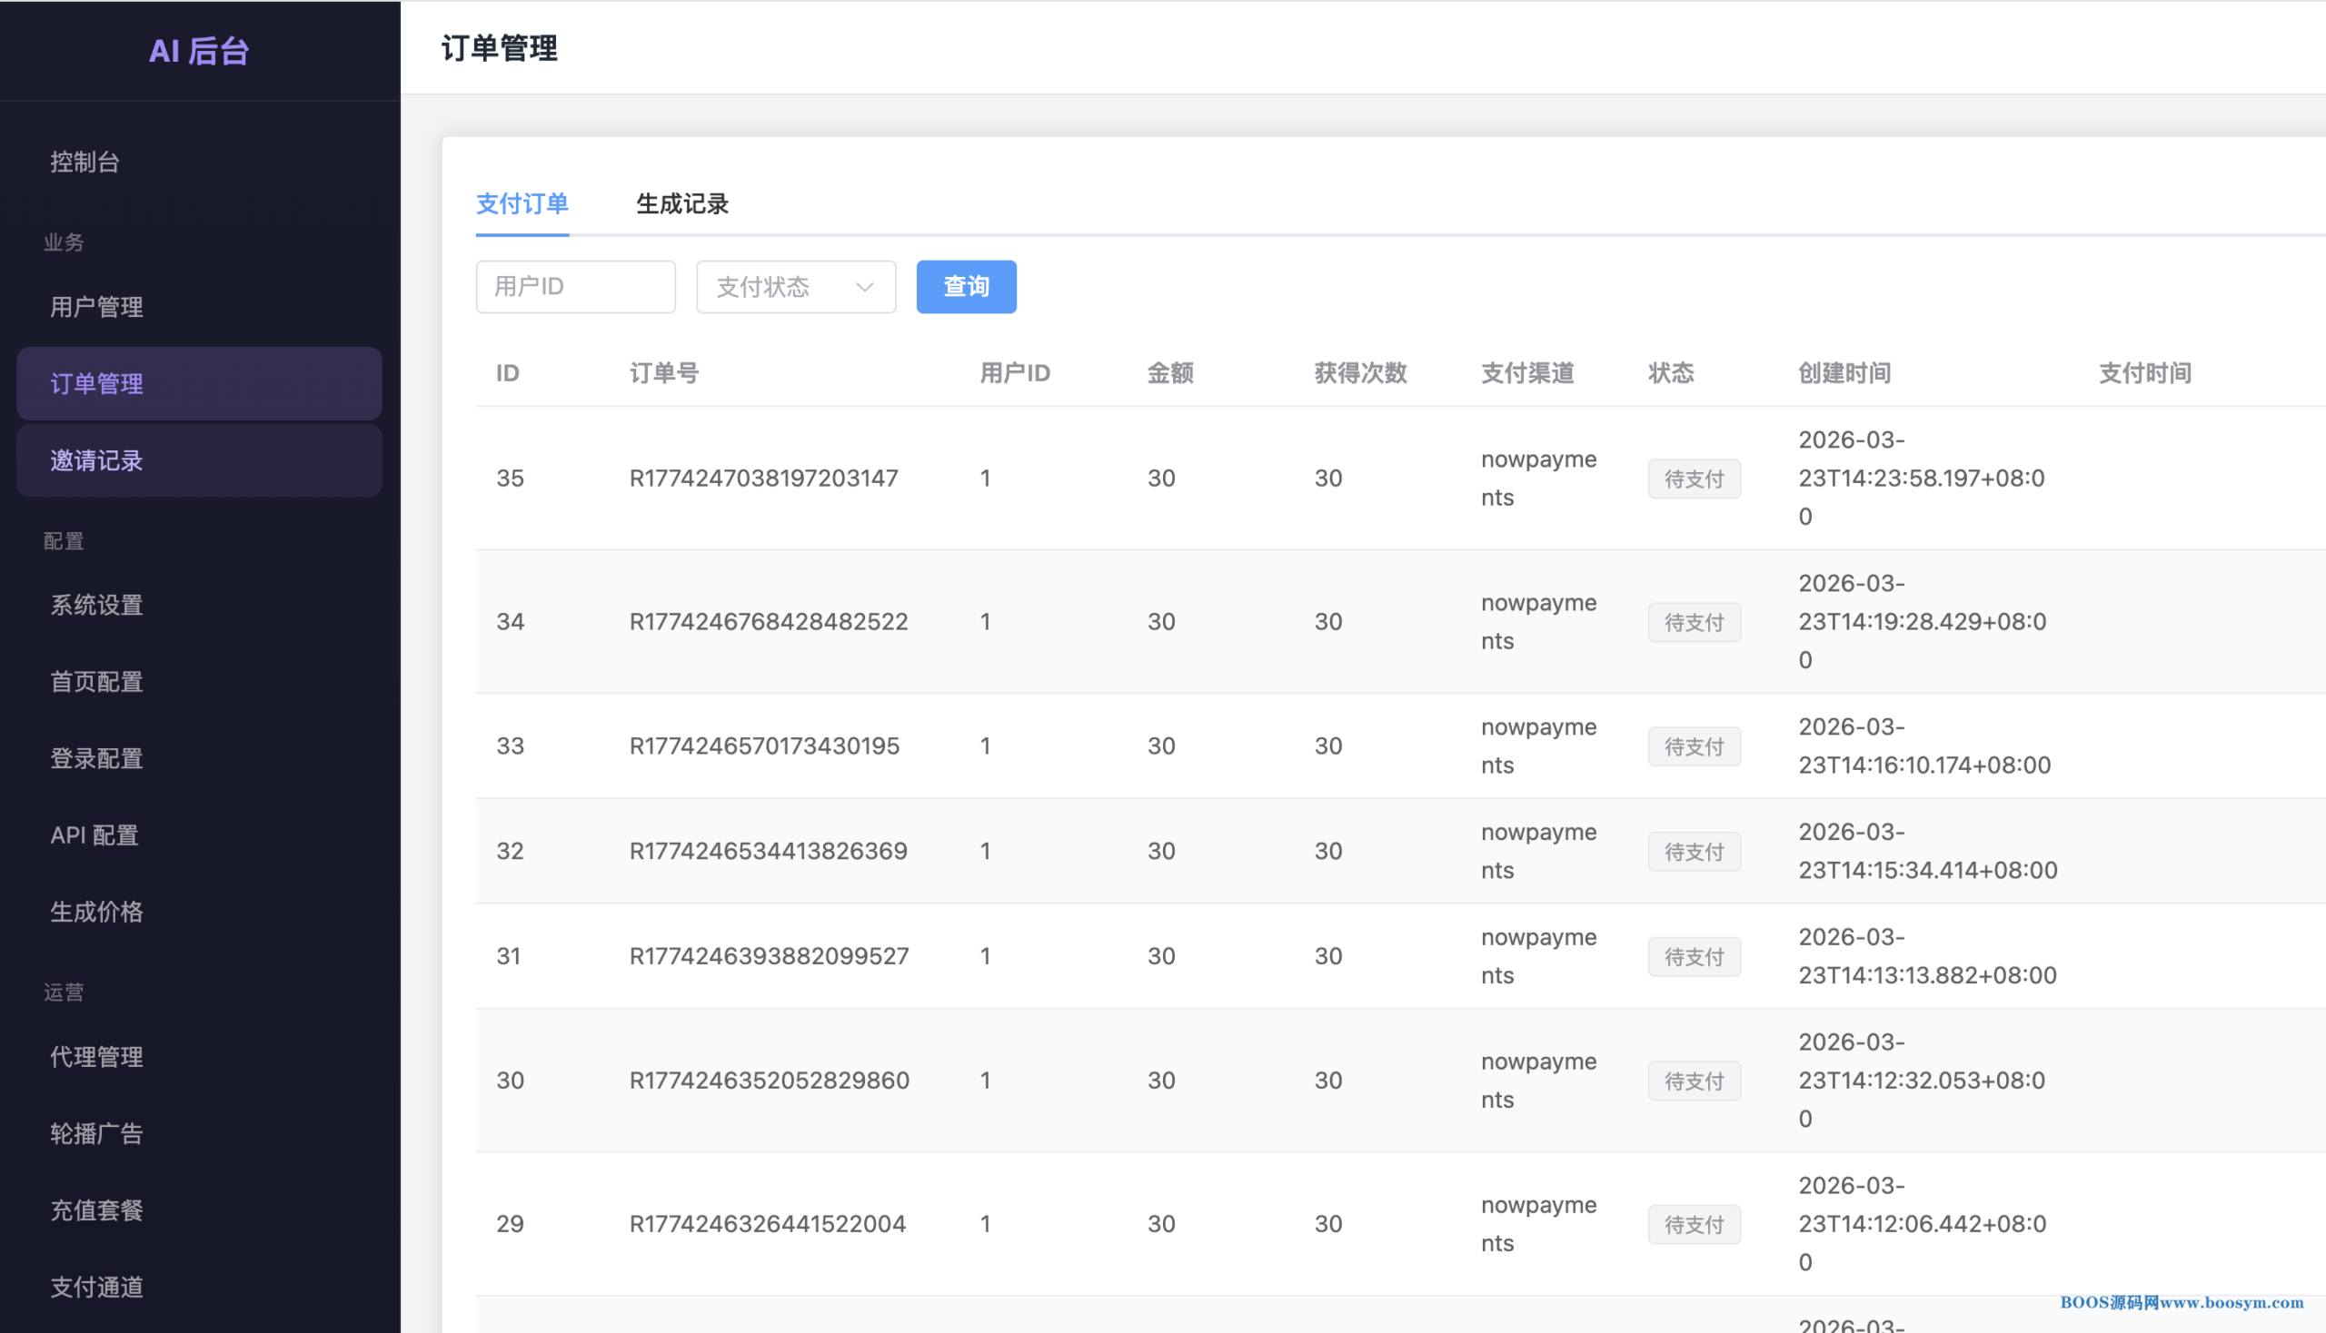Focus the 用户ID input field

[575, 287]
